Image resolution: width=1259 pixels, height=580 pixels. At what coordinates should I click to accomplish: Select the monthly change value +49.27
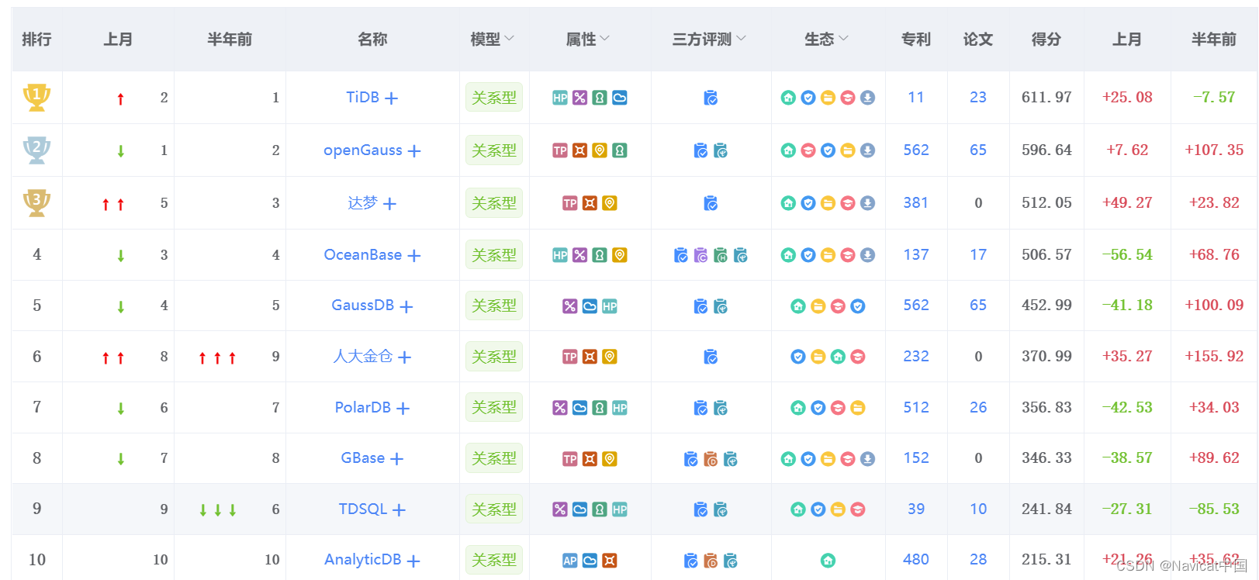1127,202
